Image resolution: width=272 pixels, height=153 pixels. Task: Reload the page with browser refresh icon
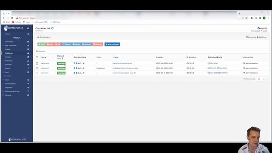point(12,18)
